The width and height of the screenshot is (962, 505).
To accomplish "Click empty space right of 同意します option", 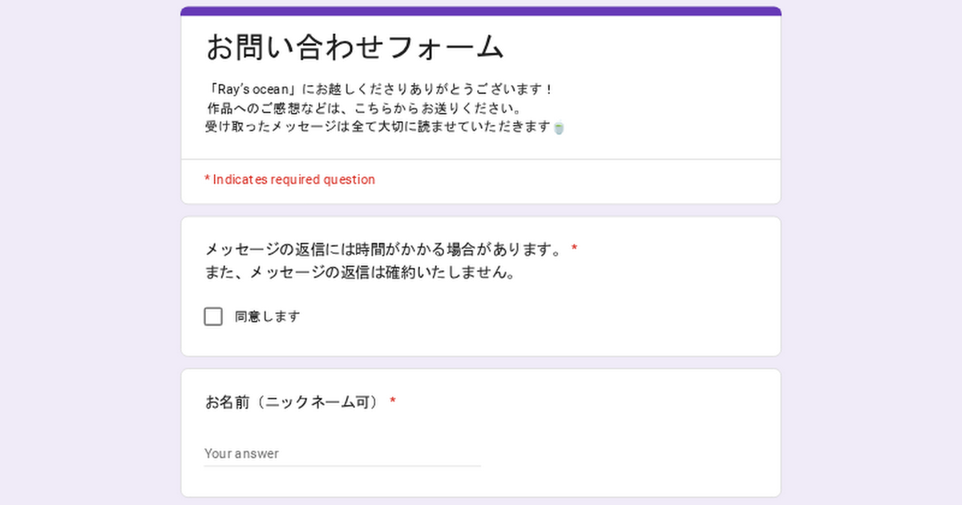I will pos(521,317).
